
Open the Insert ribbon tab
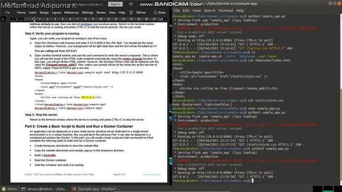tap(33, 13)
